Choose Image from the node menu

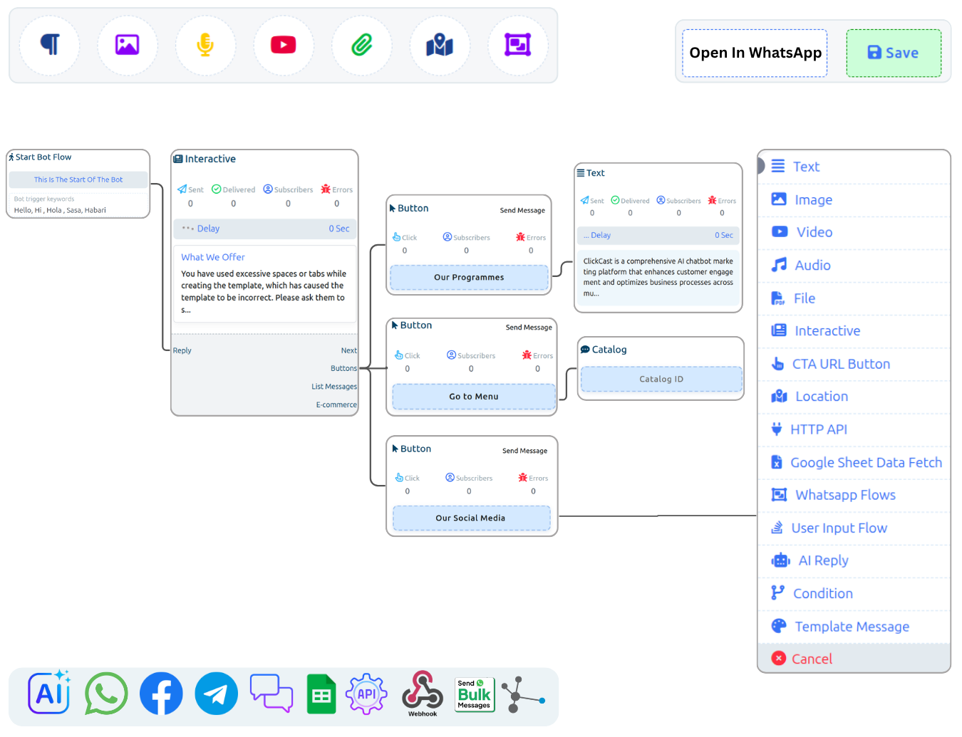pyautogui.click(x=854, y=200)
